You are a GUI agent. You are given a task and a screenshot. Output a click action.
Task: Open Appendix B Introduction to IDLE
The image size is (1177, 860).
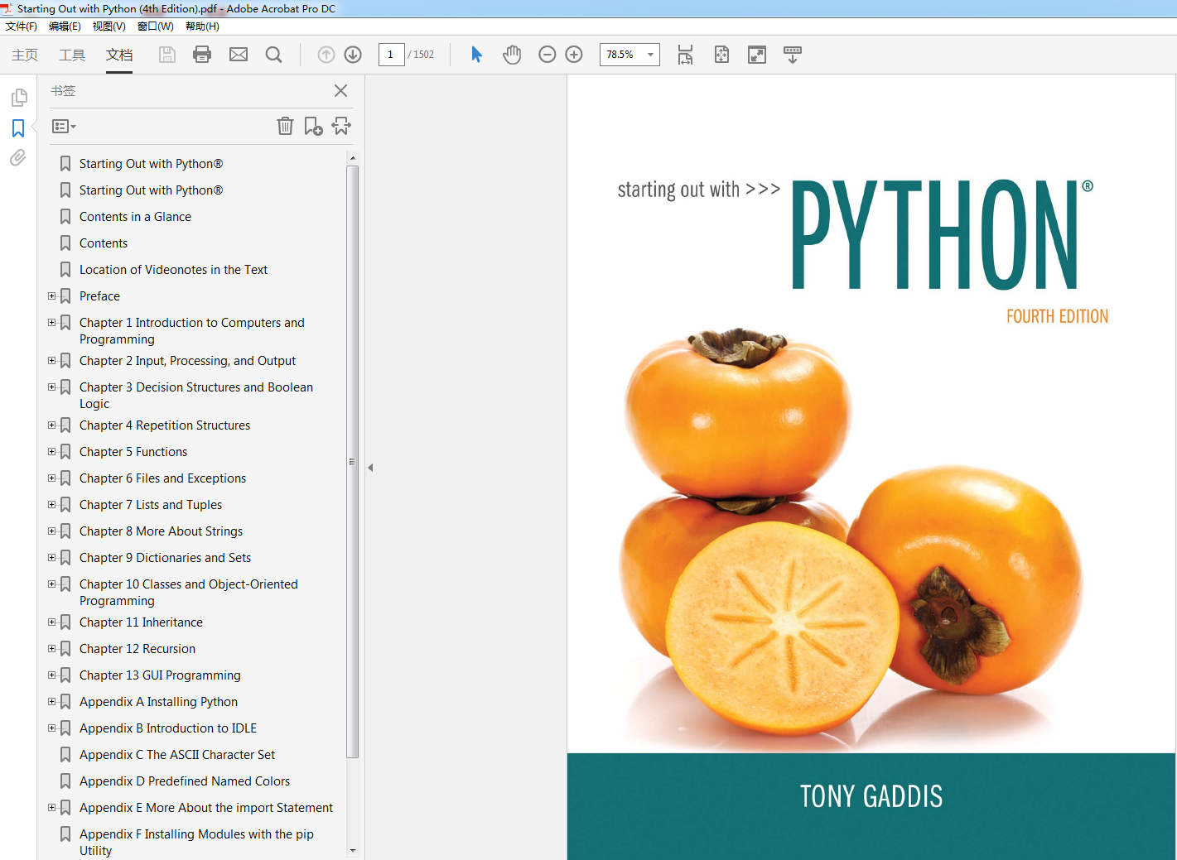coord(168,728)
